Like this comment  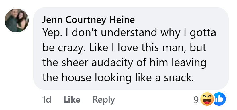click(72, 99)
